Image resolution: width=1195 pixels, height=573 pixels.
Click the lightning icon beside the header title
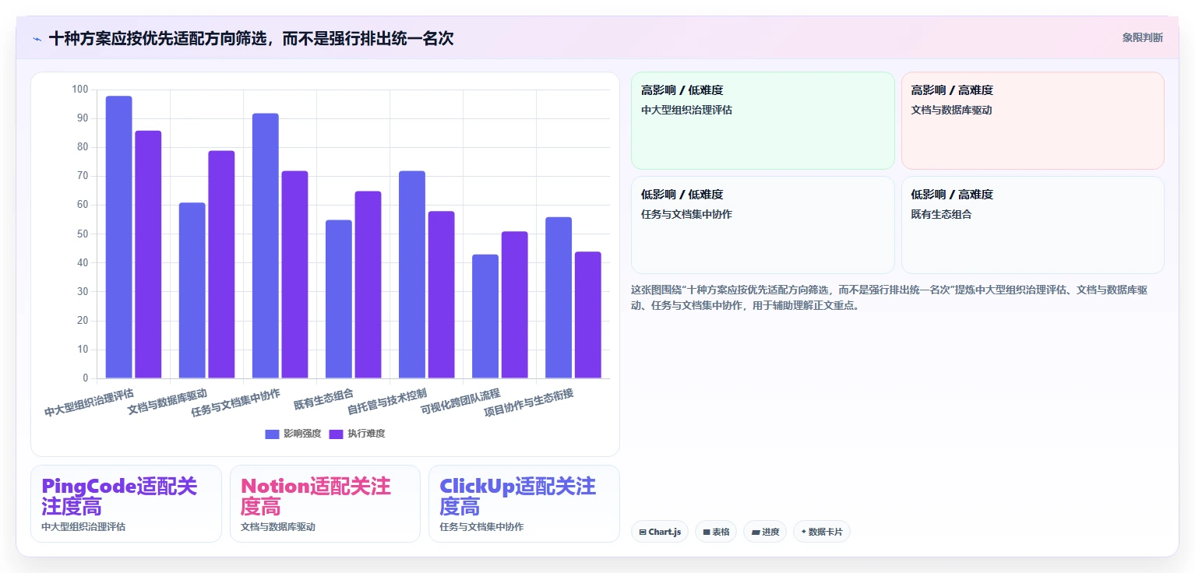[x=37, y=39]
